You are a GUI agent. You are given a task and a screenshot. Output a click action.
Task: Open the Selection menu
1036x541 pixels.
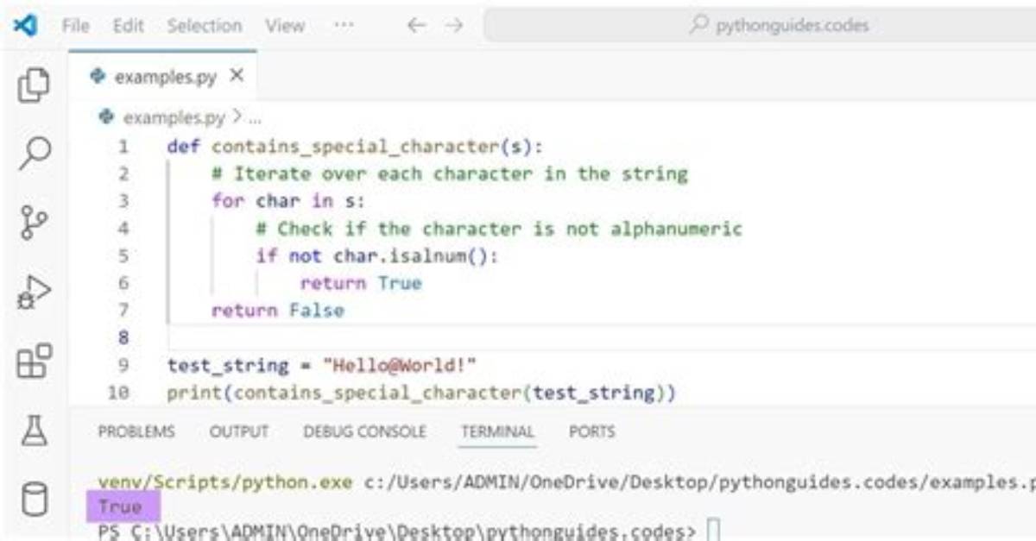tap(206, 26)
